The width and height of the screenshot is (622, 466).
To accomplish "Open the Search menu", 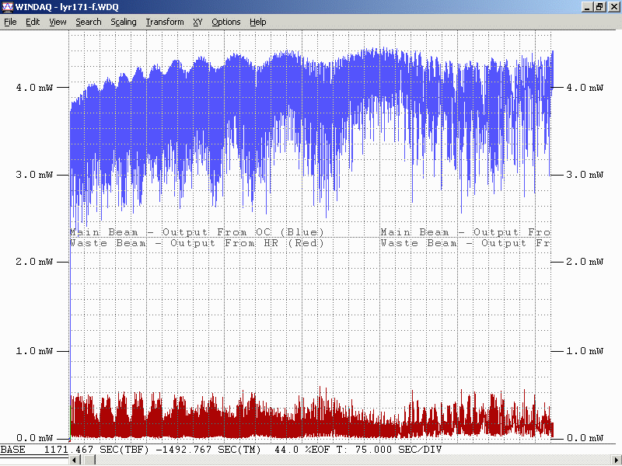I will tap(88, 22).
